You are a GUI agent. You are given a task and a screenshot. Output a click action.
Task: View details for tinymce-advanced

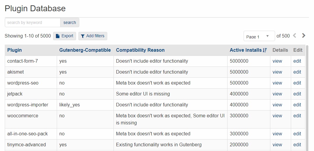pyautogui.click(x=277, y=144)
